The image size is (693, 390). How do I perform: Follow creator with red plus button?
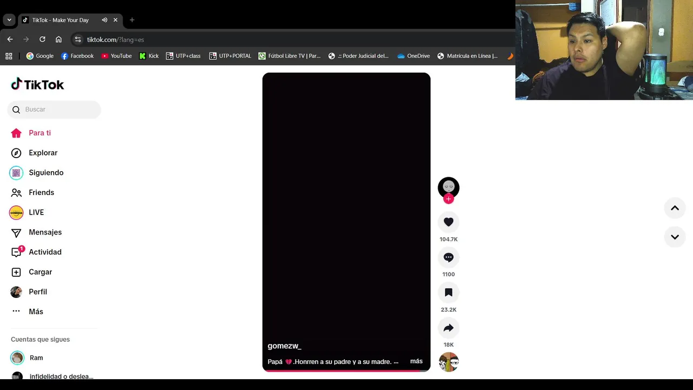pyautogui.click(x=448, y=199)
